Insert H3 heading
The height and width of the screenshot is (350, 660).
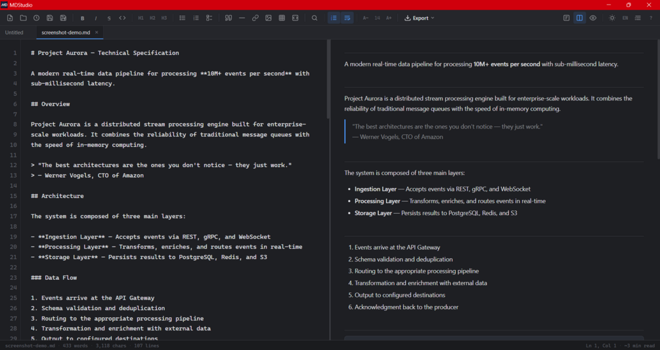tap(164, 18)
